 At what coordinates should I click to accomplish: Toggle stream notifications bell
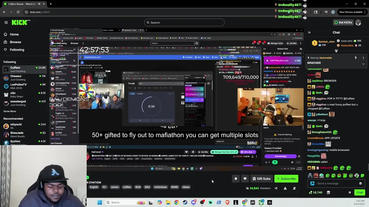(x=236, y=179)
